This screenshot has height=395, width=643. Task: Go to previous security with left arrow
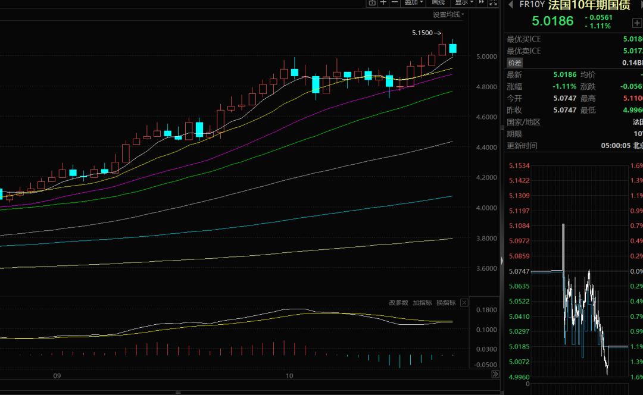pos(511,5)
